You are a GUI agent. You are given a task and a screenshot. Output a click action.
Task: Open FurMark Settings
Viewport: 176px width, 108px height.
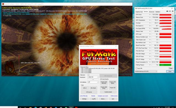(x=84, y=99)
